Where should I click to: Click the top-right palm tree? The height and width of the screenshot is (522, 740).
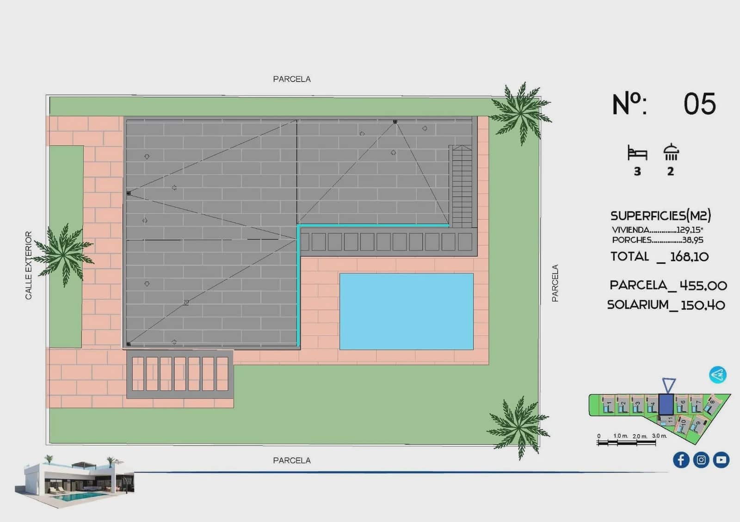tap(521, 113)
